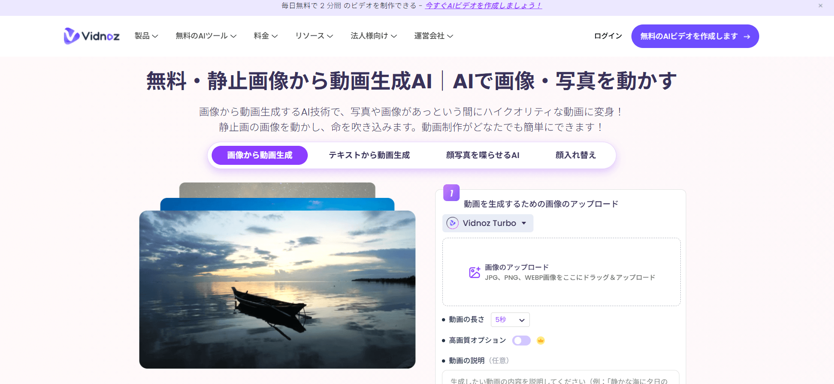This screenshot has width=834, height=384.
Task: Click the ログイン link
Action: click(608, 36)
